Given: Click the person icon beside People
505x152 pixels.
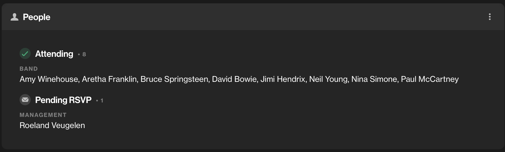Looking at the screenshot, I should coord(15,17).
